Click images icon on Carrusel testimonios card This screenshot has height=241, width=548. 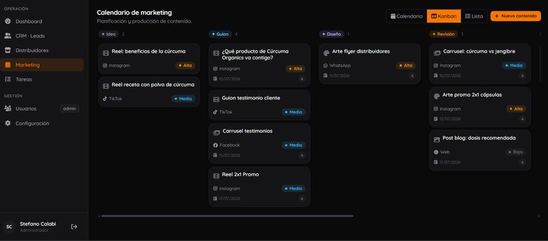[x=217, y=133]
